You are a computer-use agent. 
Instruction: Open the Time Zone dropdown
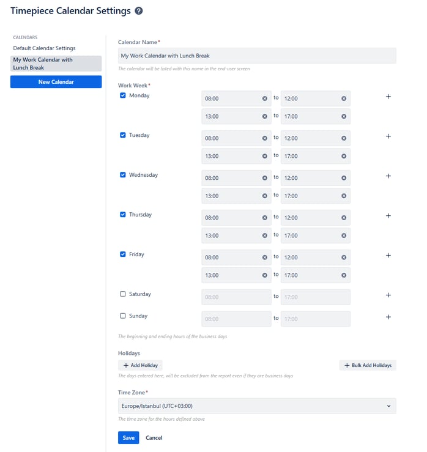point(257,406)
